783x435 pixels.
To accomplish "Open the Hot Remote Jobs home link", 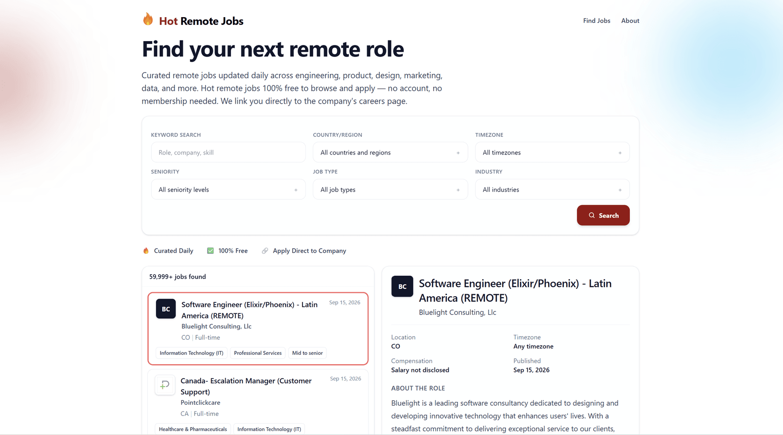I will click(193, 21).
